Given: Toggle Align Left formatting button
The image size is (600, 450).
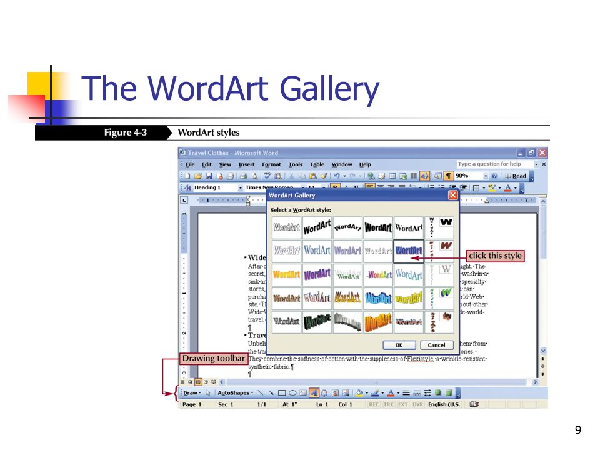Looking at the screenshot, I should tap(369, 187).
